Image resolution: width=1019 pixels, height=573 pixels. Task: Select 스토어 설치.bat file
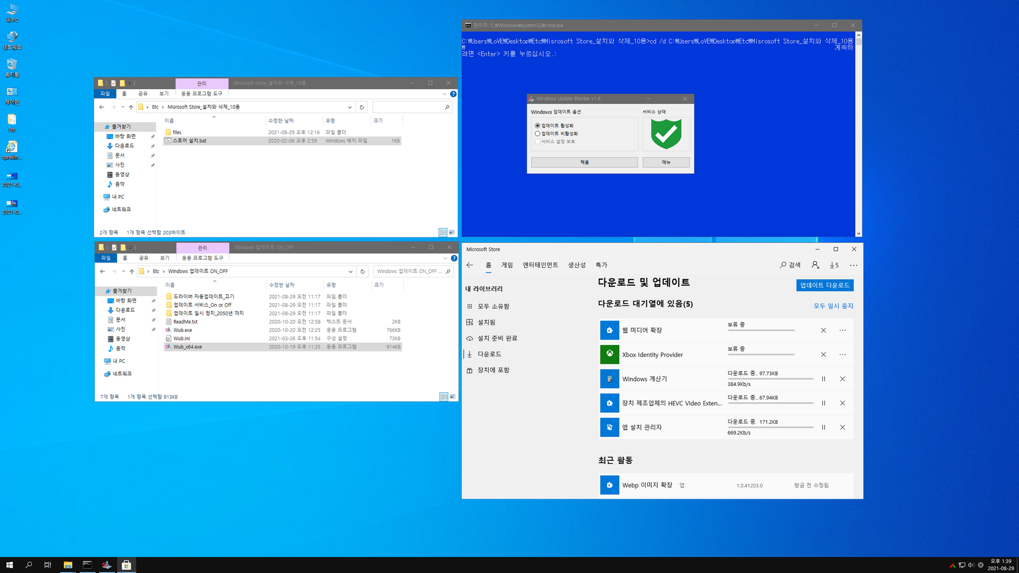click(x=282, y=140)
